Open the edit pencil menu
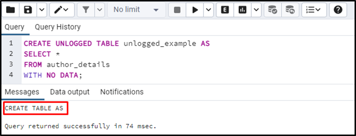This screenshot has height=136, width=356. 62,10
